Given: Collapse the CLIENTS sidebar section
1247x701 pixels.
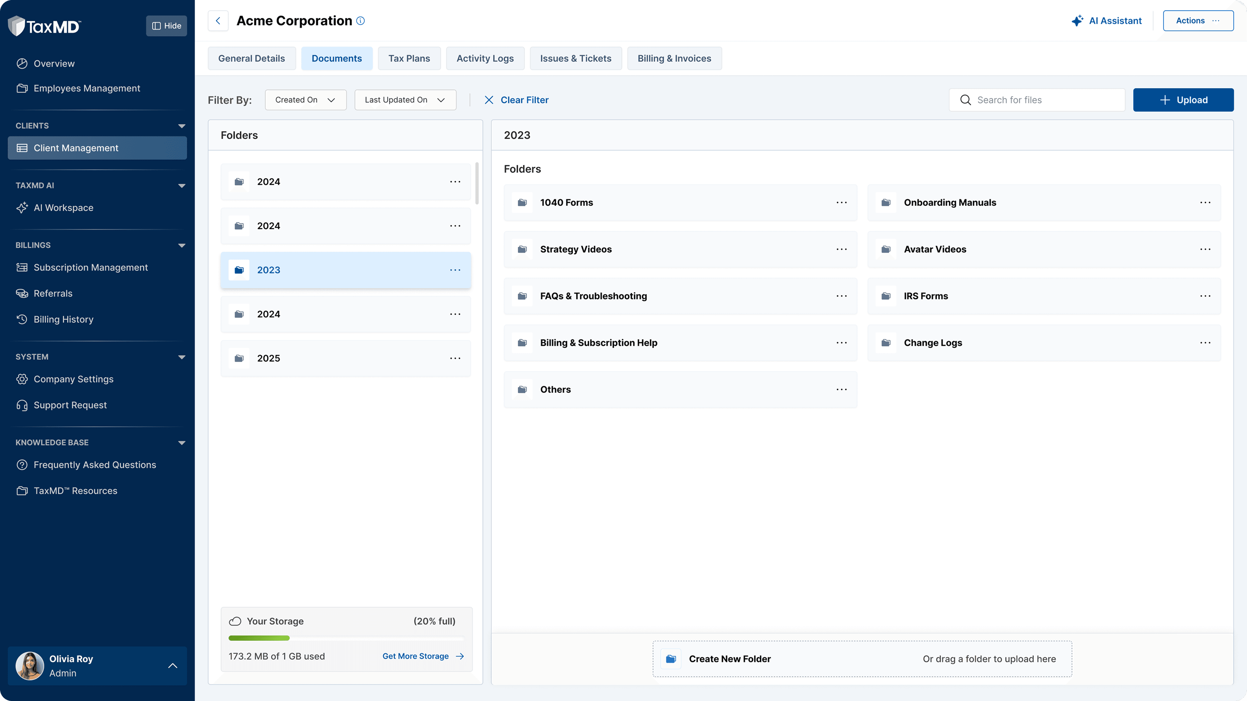Looking at the screenshot, I should pyautogui.click(x=182, y=126).
